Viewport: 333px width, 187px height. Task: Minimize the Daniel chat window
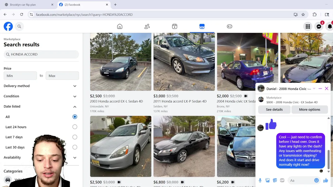point(320,89)
